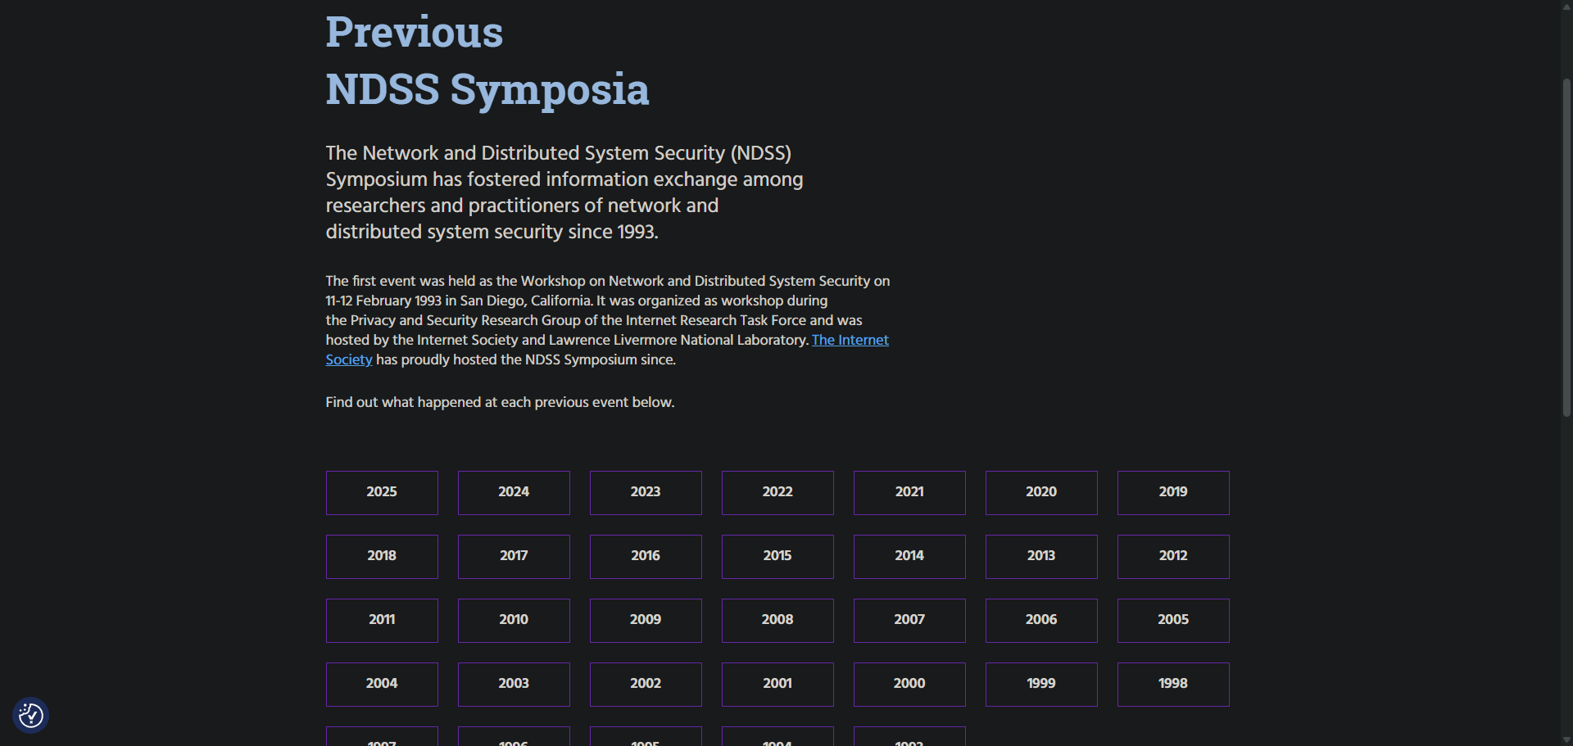
Task: View the 2003 symposium page
Action: point(514,684)
